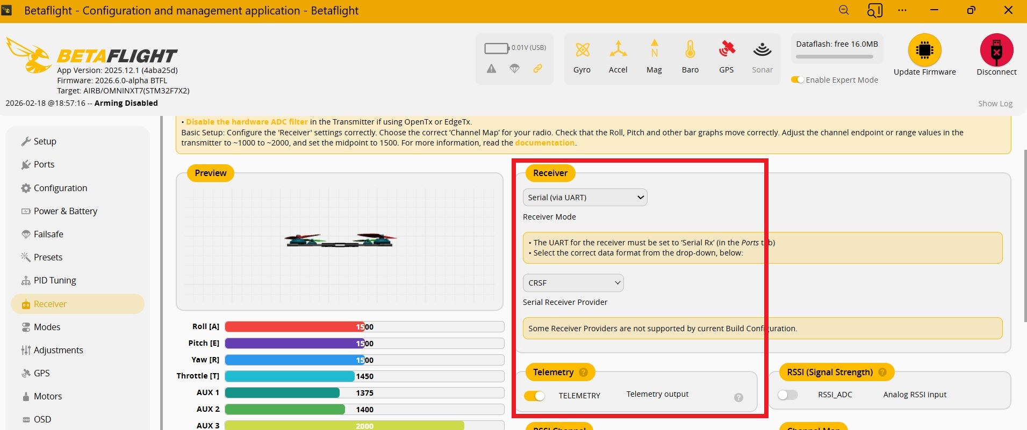Viewport: 1027px width, 430px height.
Task: Click the Show Log link
Action: click(995, 104)
